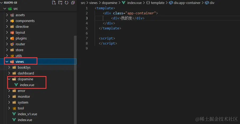Screen dimensions: 240x124
Task: Click the opening <script> tag on line 7
Action: (x=107, y=38)
